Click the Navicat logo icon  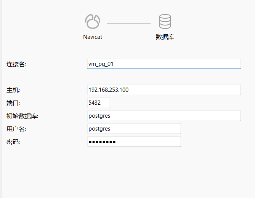point(93,22)
